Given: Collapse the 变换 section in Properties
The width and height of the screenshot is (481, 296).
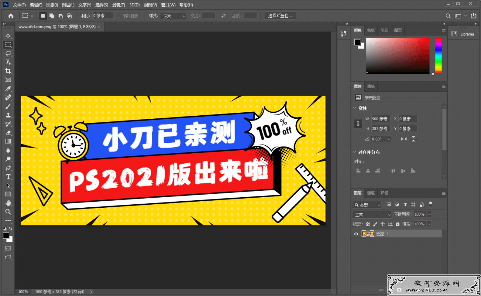Looking at the screenshot, I should pyautogui.click(x=355, y=108).
